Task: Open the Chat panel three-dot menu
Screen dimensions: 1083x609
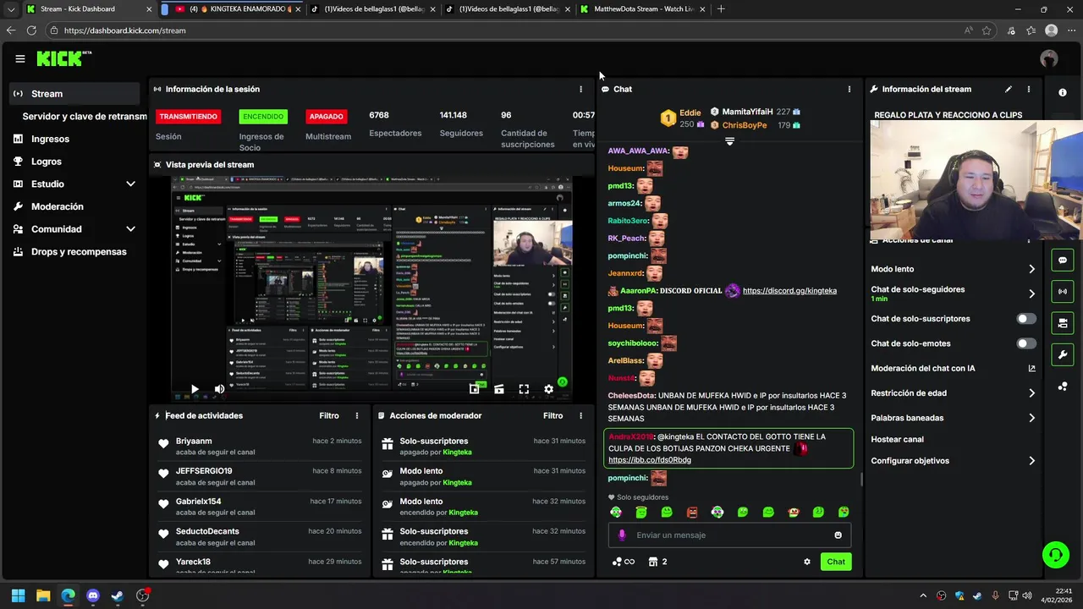Action: [x=849, y=89]
